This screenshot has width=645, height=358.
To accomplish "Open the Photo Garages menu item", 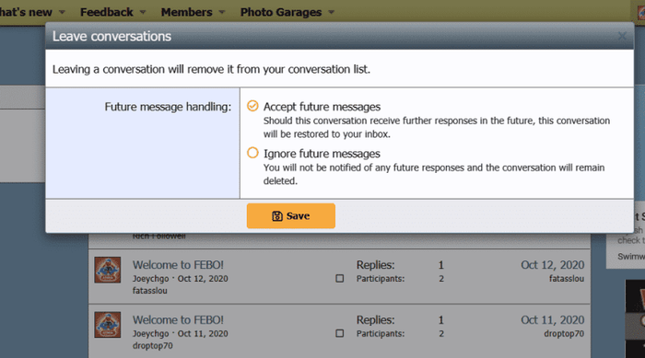I will coord(281,12).
